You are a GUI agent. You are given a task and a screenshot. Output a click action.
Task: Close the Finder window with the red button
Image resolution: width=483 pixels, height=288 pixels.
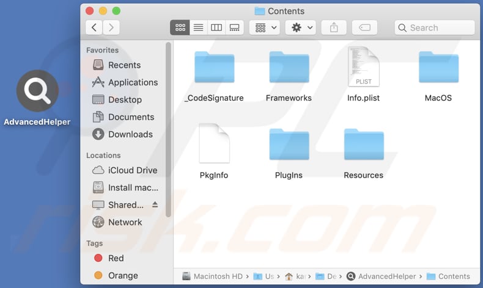point(90,11)
